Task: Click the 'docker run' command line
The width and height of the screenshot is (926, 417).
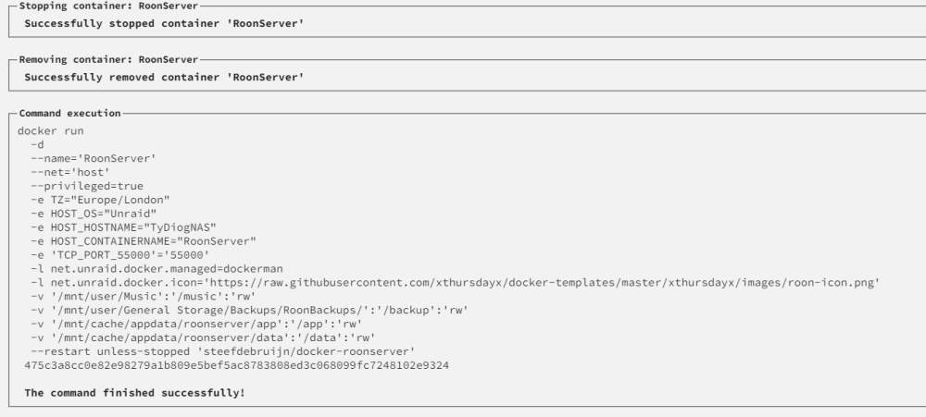Action: pyautogui.click(x=51, y=131)
